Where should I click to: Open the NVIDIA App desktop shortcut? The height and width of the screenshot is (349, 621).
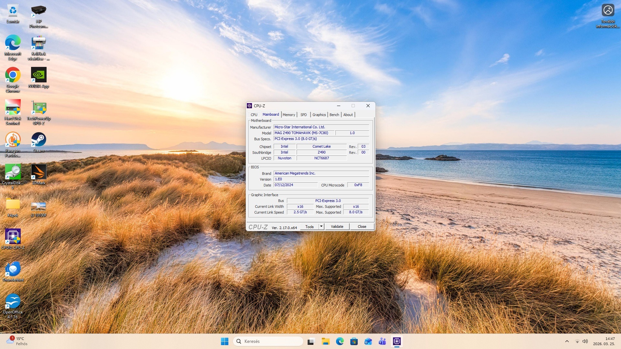pos(38,75)
